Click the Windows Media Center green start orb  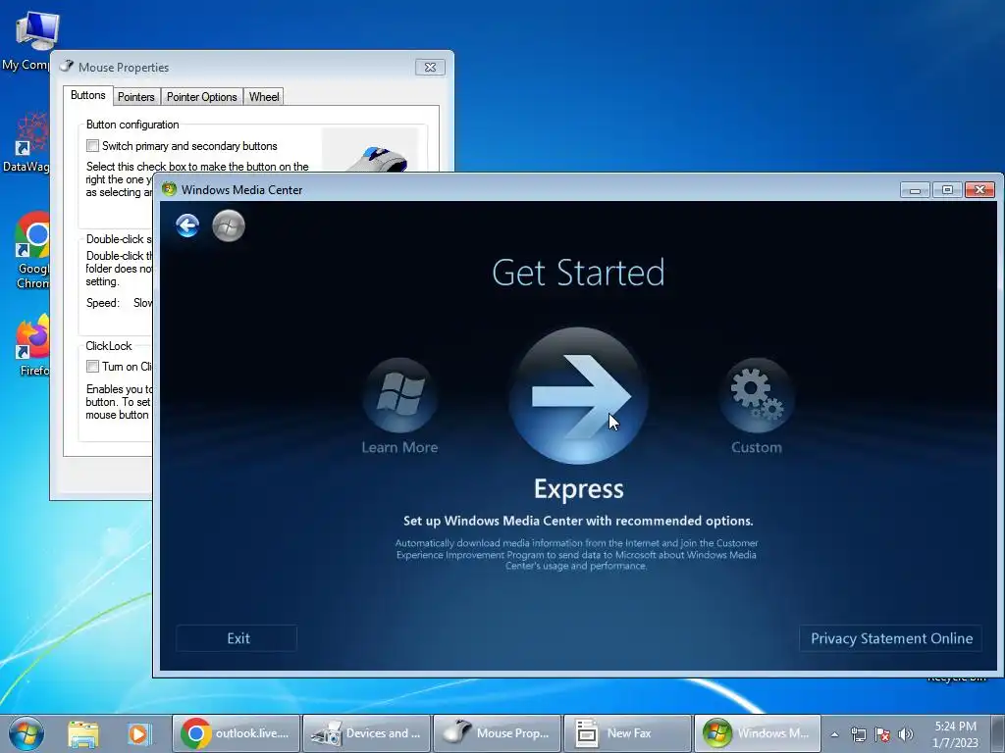229,226
